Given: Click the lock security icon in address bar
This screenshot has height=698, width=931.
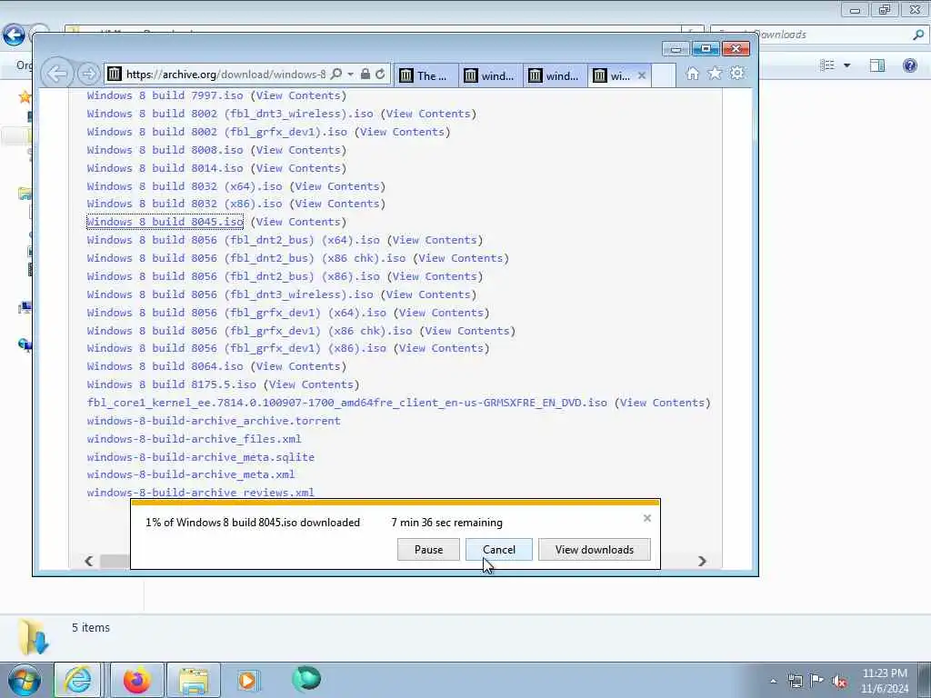Looking at the screenshot, I should (x=365, y=74).
